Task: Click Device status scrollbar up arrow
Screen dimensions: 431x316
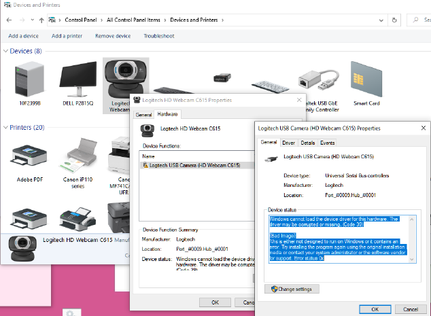Action: point(412,220)
